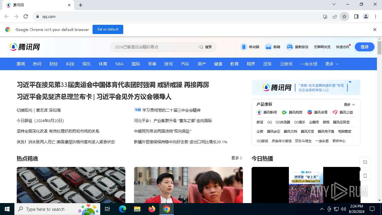The height and width of the screenshot is (215, 382).
Task: Open article 新疆外贸继续保持稳中向好态势
Action: (181, 142)
